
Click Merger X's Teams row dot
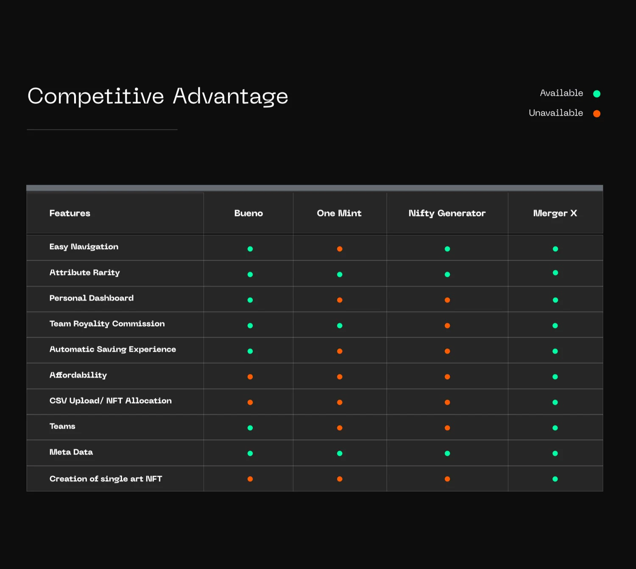tap(555, 428)
